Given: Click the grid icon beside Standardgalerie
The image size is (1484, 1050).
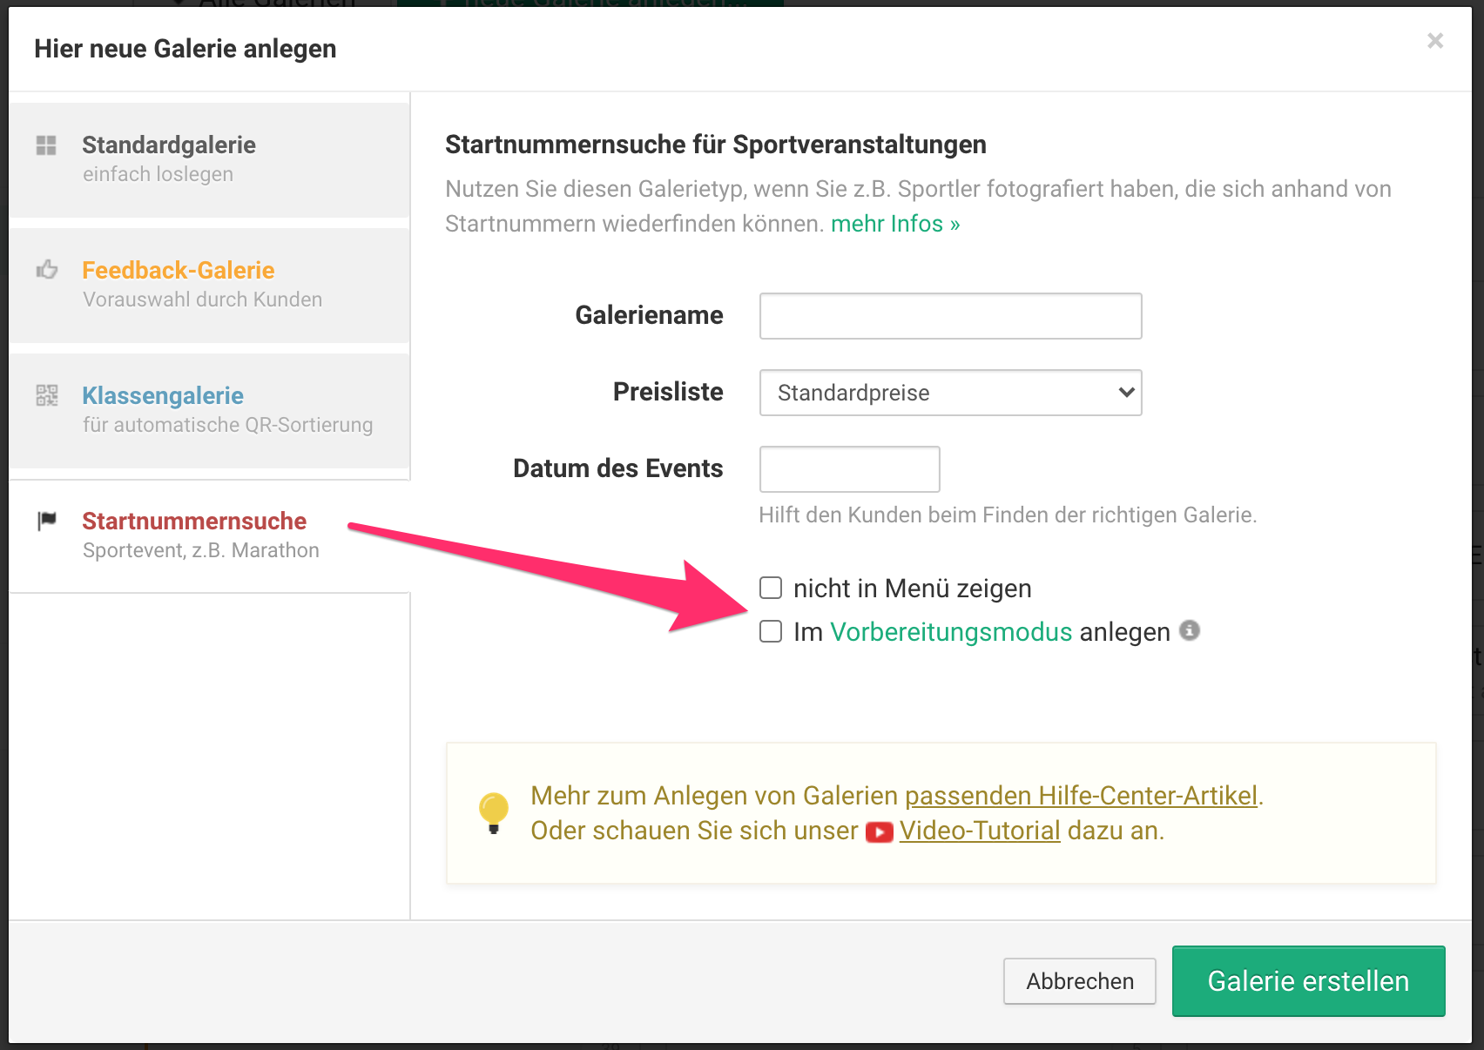Looking at the screenshot, I should pos(46,145).
